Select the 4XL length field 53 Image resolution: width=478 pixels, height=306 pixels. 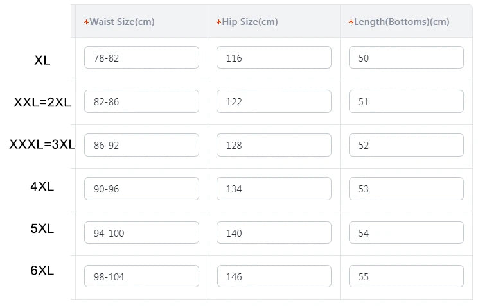406,189
